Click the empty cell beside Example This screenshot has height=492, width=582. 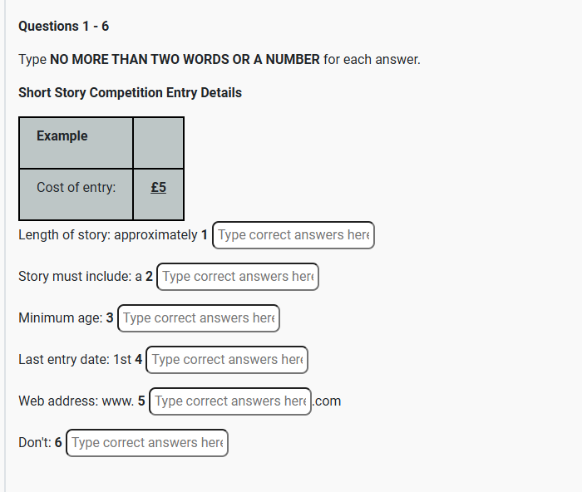[x=159, y=143]
